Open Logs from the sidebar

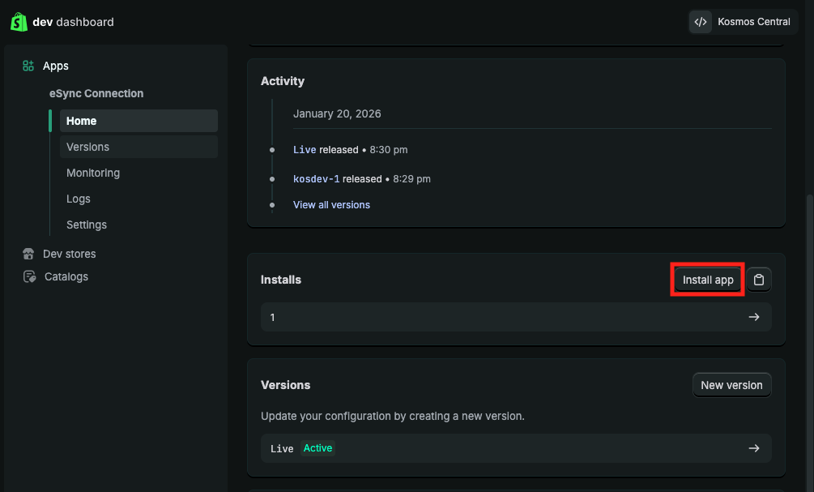79,199
